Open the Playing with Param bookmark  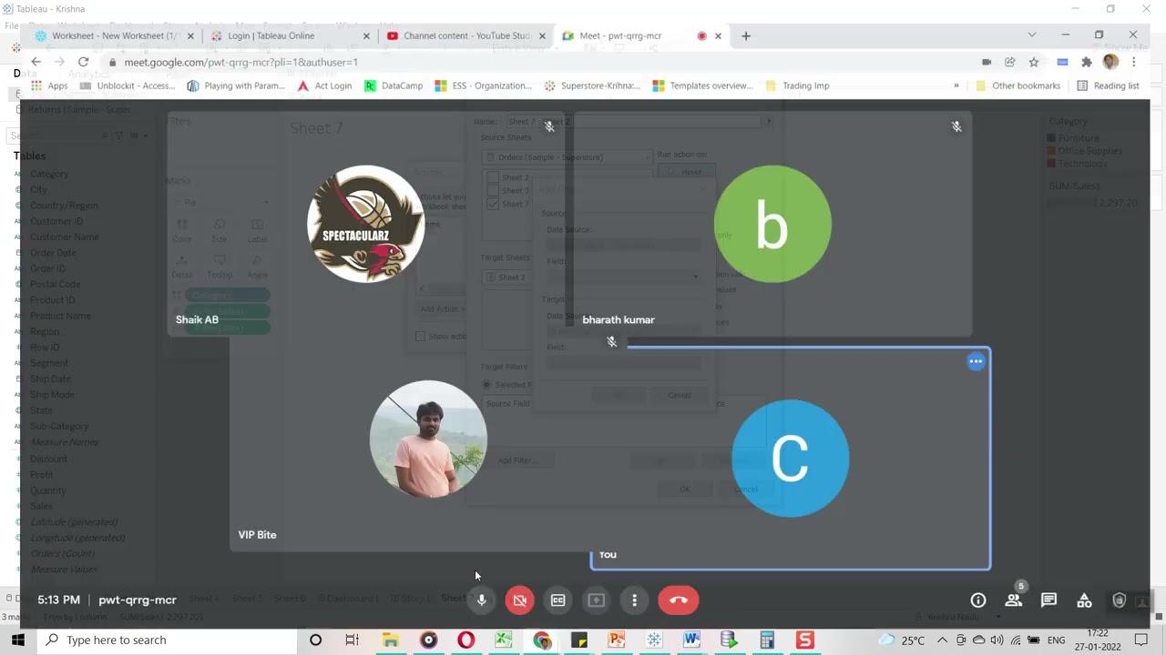click(236, 86)
